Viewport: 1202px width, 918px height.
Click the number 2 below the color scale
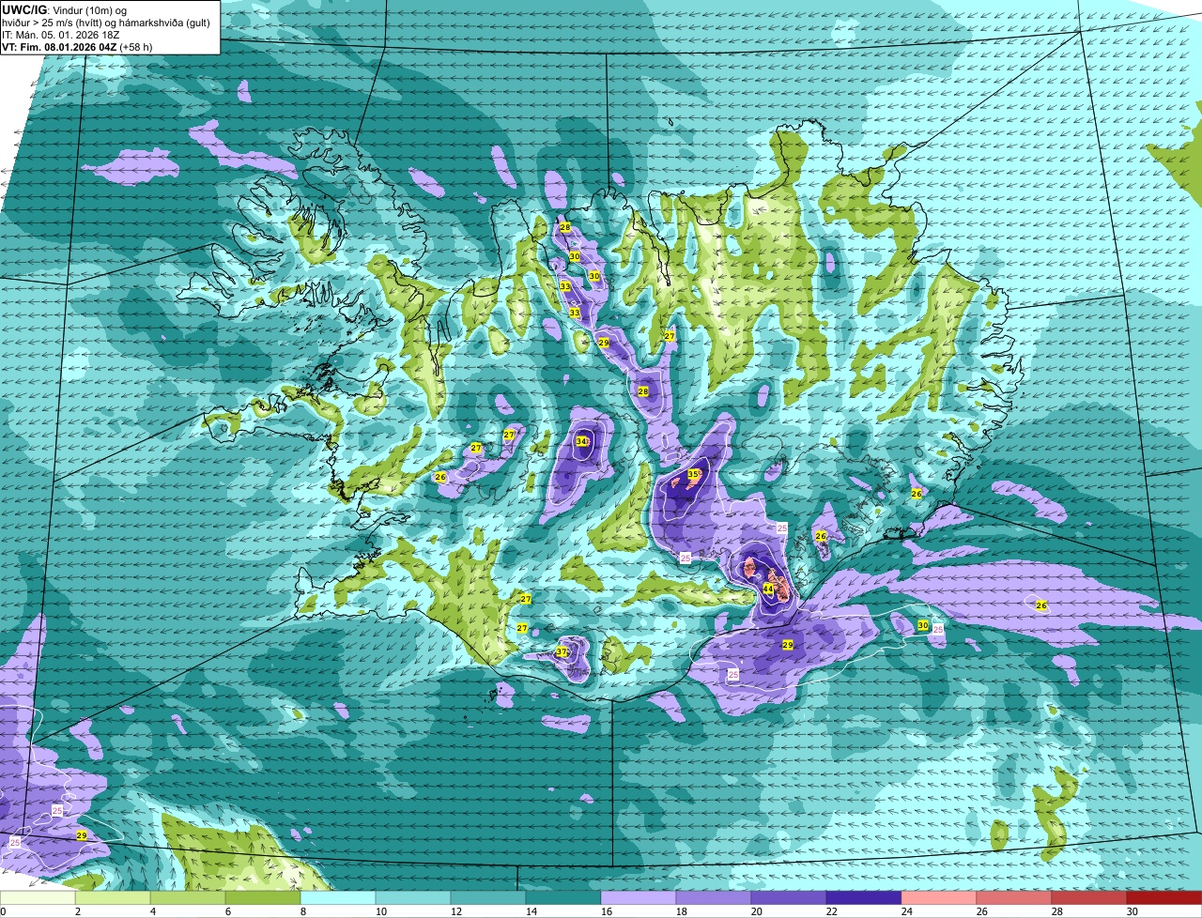(x=77, y=911)
